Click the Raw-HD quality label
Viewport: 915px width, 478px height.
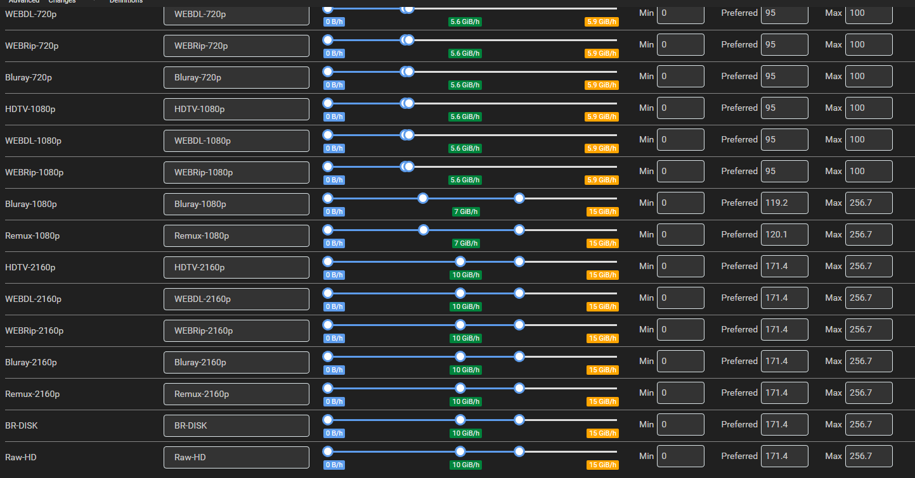point(21,457)
